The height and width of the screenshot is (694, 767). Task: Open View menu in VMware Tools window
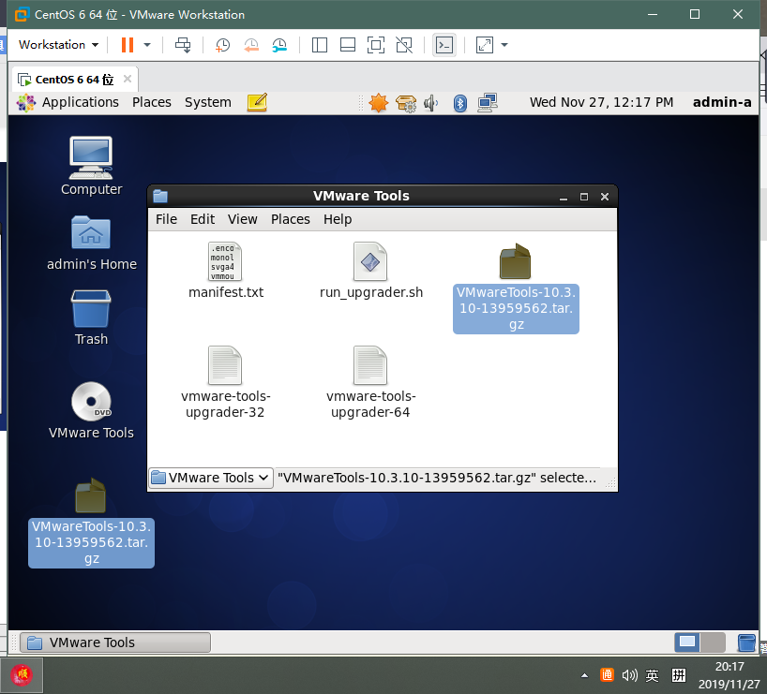[242, 219]
